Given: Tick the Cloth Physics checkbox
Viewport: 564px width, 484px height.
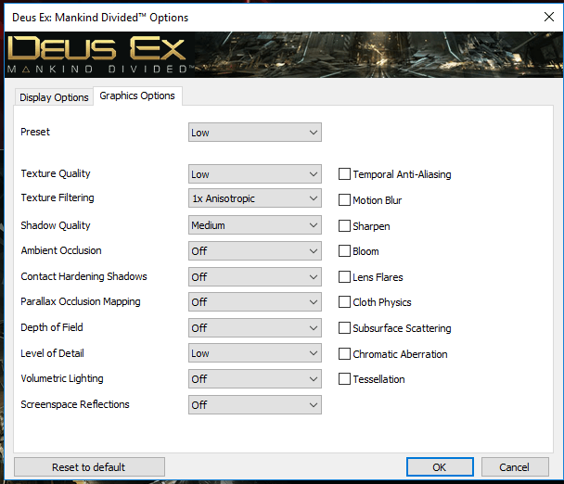Looking at the screenshot, I should click(x=345, y=302).
